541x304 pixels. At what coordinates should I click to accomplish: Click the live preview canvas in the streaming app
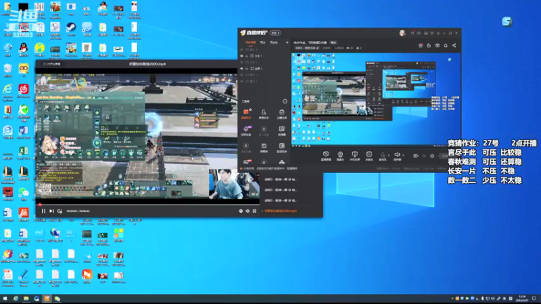[x=376, y=99]
